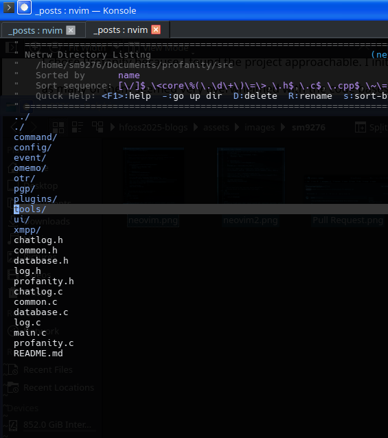The width and height of the screenshot is (388, 438).
Task: Click the Konsole terminal icon in title bar
Action: coord(9,8)
